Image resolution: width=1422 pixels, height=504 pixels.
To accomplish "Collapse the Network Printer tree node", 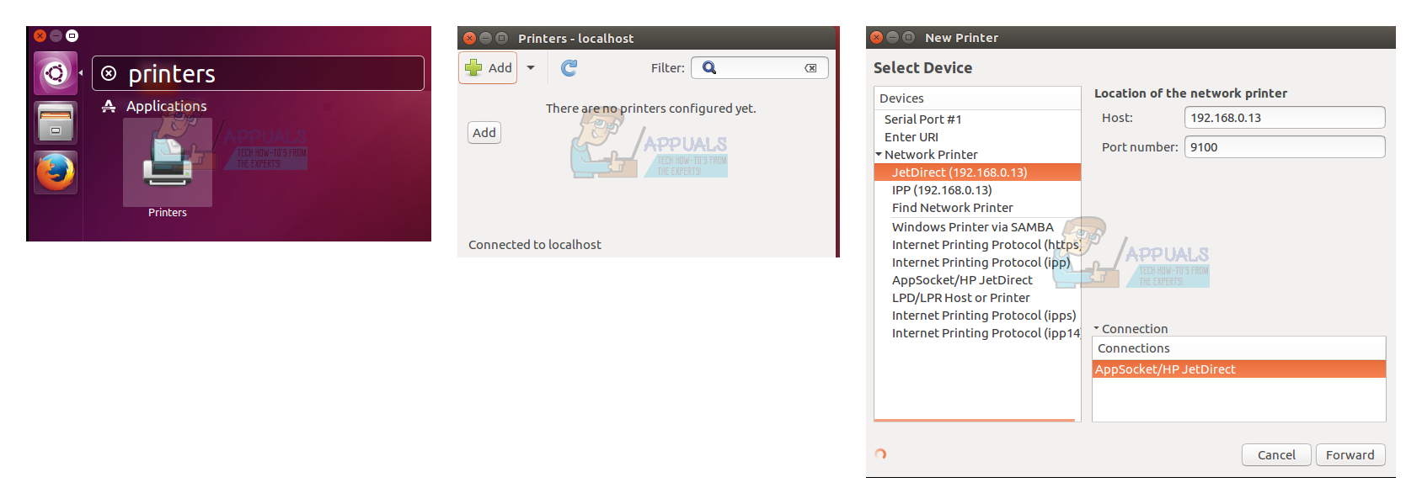I will [x=879, y=155].
